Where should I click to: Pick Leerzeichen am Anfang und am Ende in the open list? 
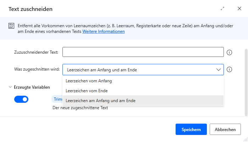[143, 101]
